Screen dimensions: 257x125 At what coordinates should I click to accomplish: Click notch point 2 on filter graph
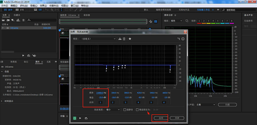click(x=106, y=69)
